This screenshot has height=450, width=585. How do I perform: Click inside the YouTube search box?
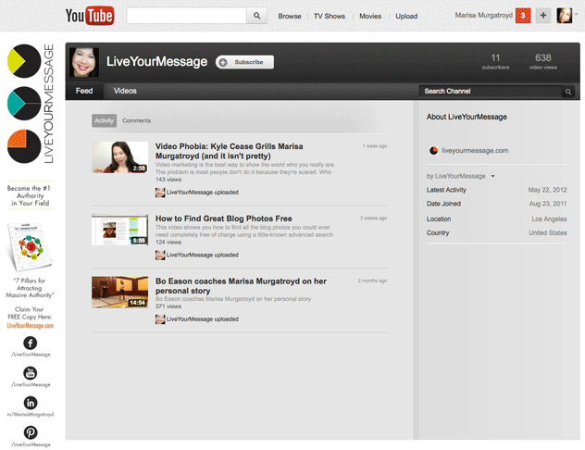(x=187, y=16)
